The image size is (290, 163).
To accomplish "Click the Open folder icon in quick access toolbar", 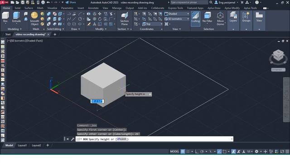I will click(x=17, y=2).
